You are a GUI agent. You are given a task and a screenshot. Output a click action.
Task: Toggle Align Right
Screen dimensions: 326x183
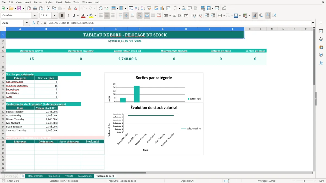[x=113, y=16]
